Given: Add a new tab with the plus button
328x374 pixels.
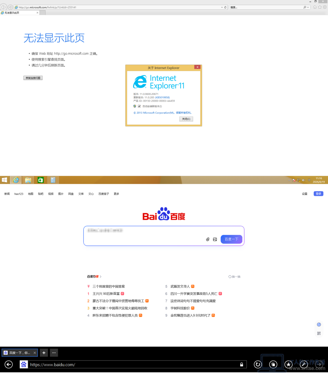Looking at the screenshot, I should click(44, 353).
